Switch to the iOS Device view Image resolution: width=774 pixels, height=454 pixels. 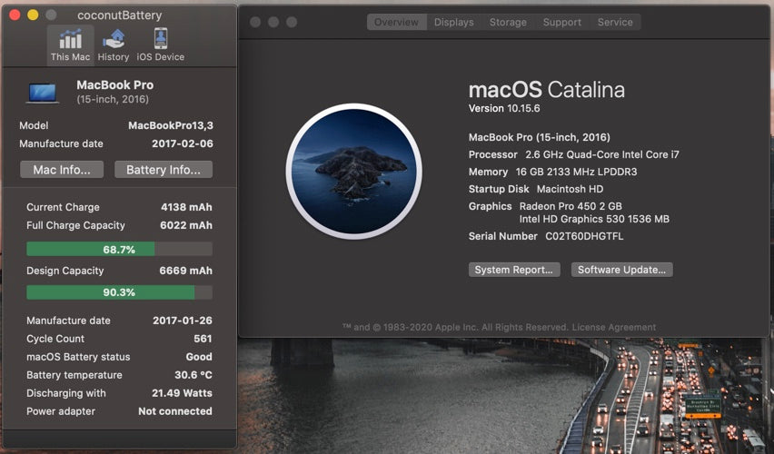pos(161,44)
